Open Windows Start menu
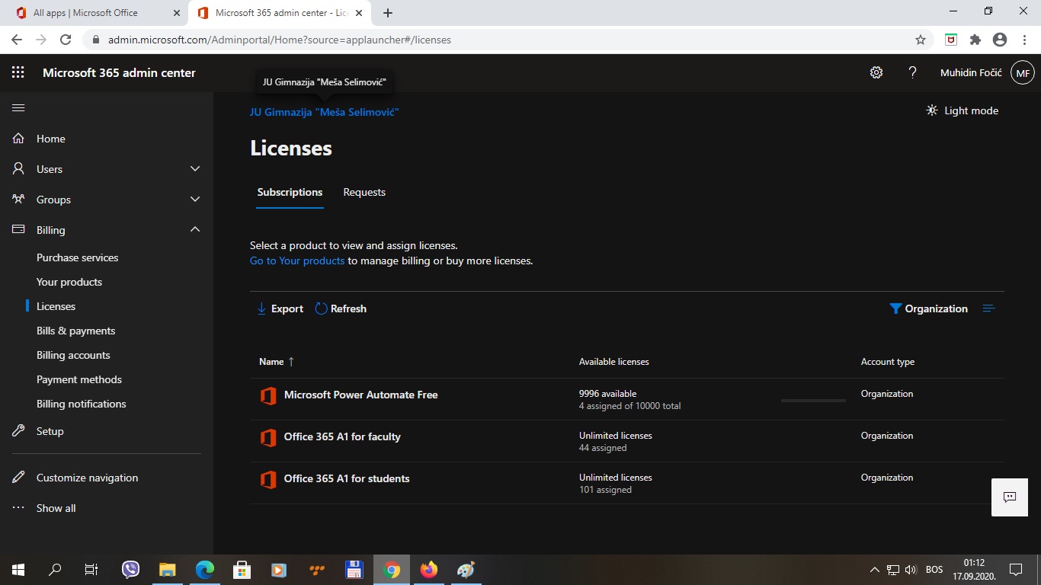Viewport: 1041px width, 585px height. point(18,570)
